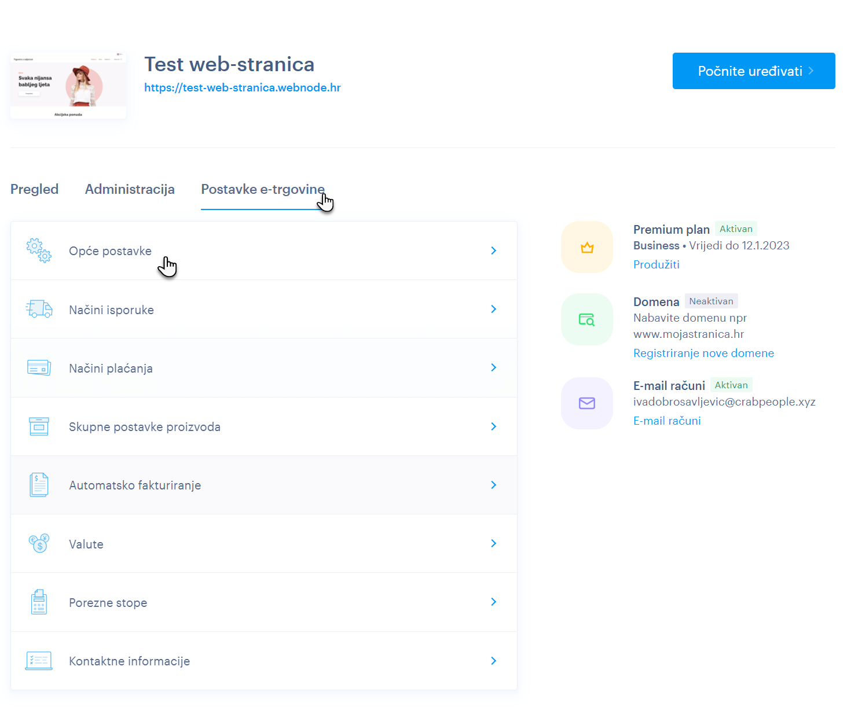Viewport: 862px width, 718px height.
Task: Click the coins icon for Valute
Action: (x=39, y=543)
